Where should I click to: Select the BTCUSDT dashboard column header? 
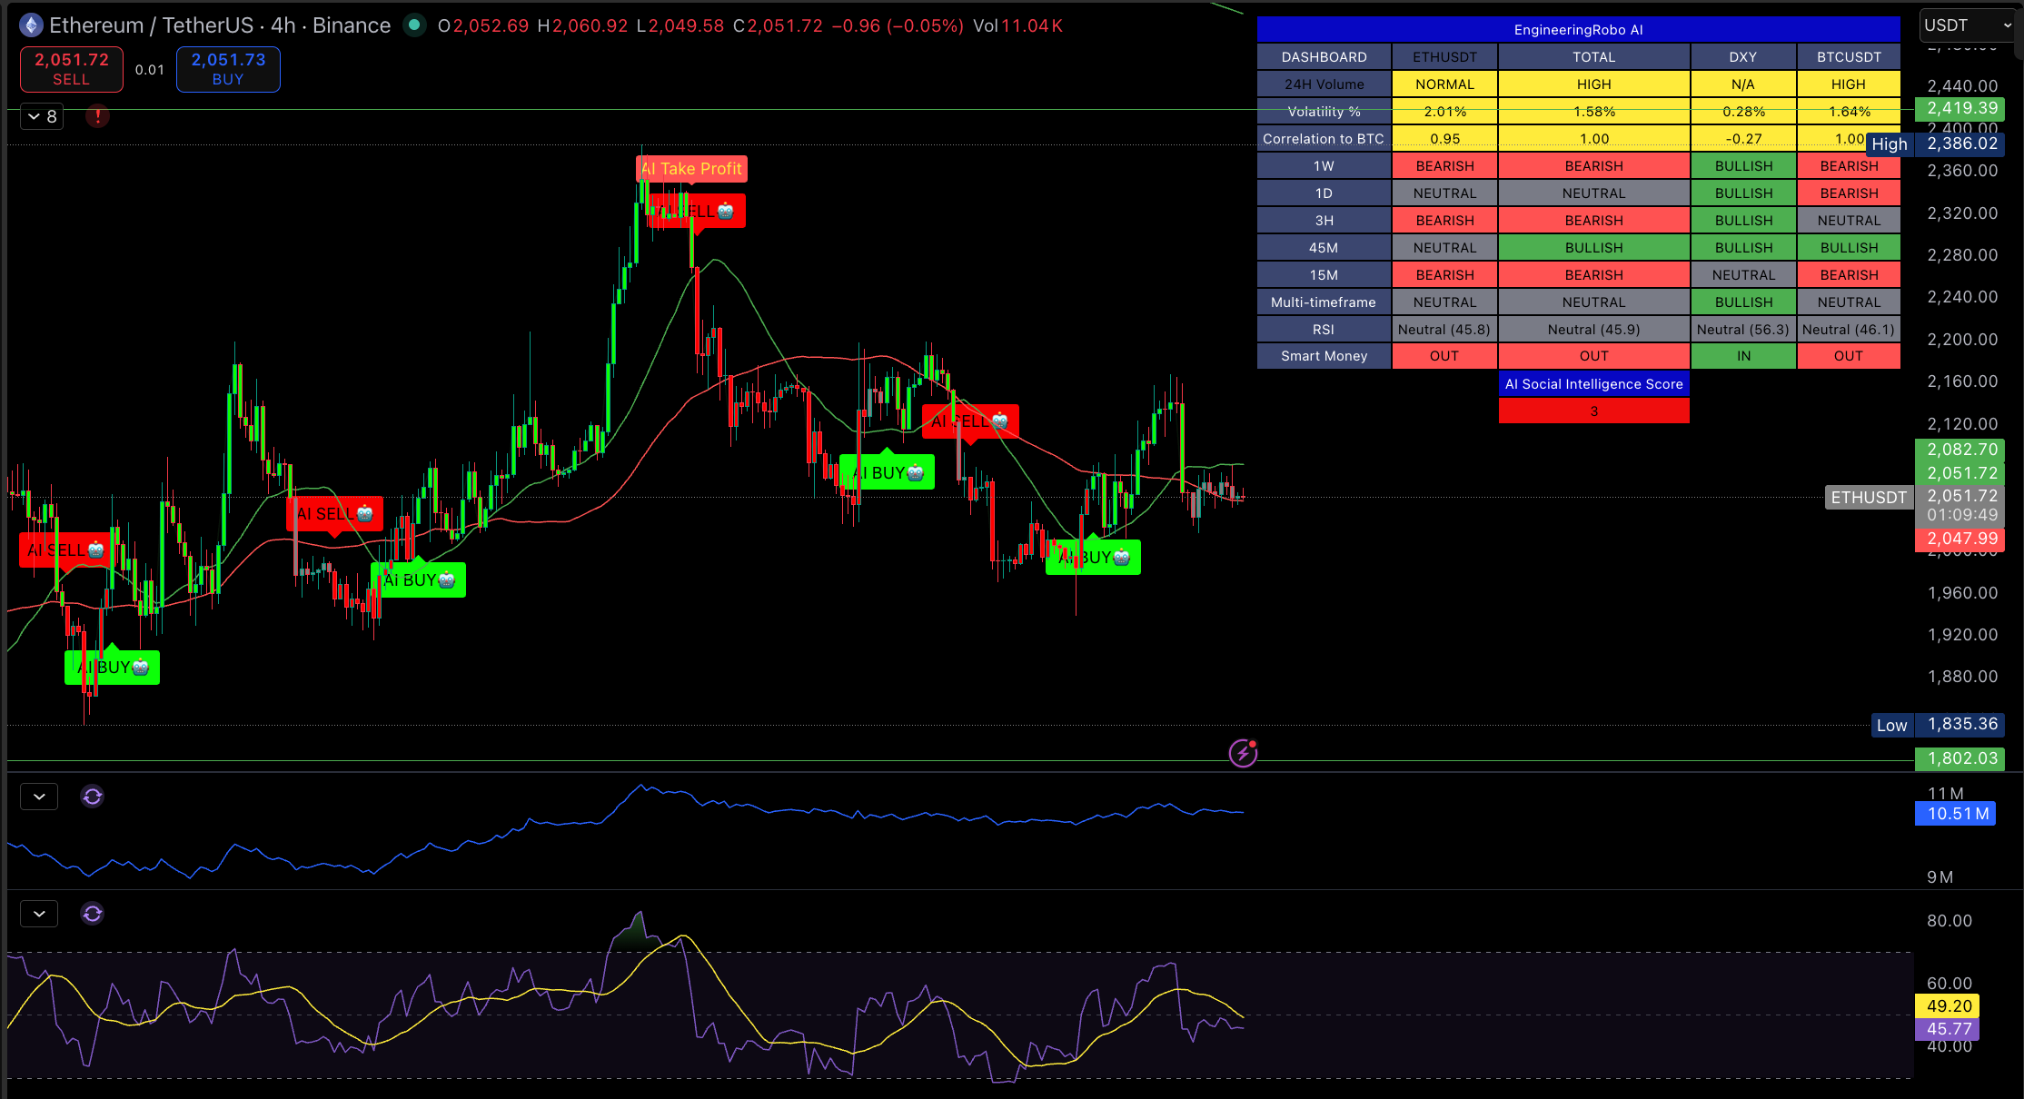(x=1848, y=57)
